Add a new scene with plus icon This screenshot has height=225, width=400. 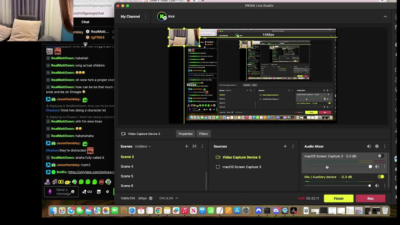187,146
